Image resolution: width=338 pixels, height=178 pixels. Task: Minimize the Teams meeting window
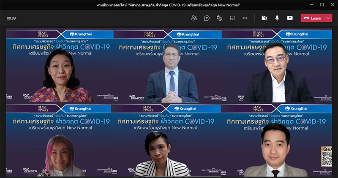pos(311,5)
